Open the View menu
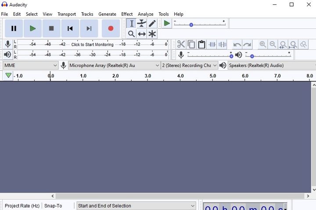The width and height of the screenshot is (316, 210). pyautogui.click(x=47, y=14)
